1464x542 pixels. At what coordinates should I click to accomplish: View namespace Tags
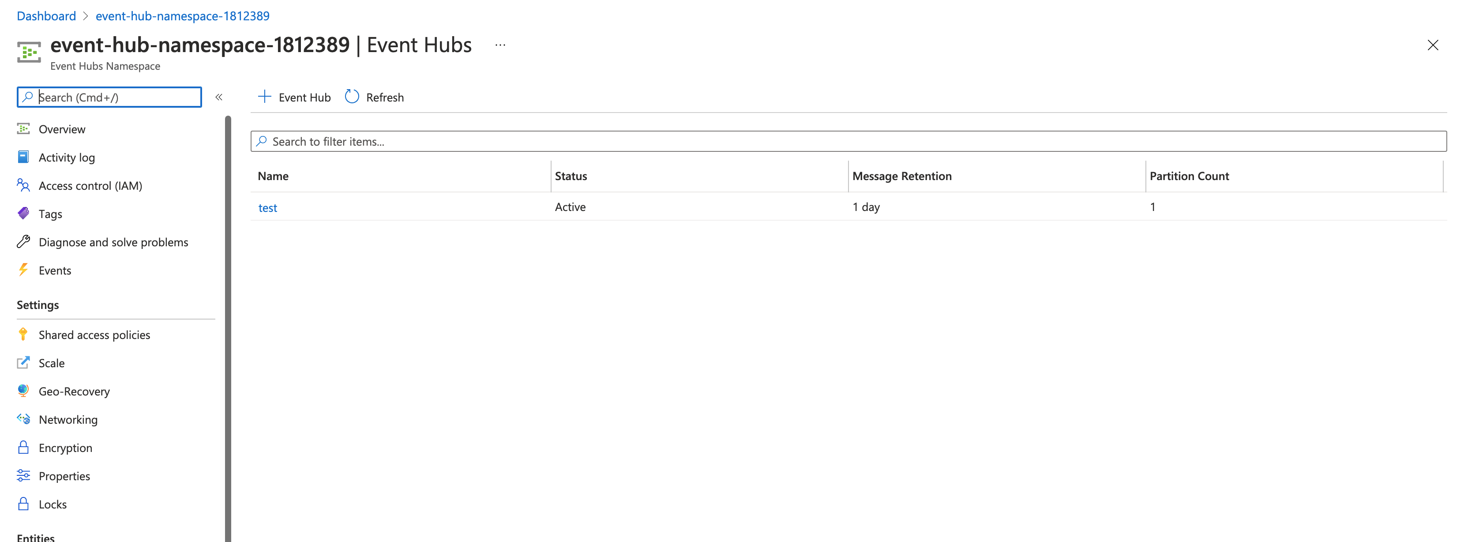[x=50, y=213]
